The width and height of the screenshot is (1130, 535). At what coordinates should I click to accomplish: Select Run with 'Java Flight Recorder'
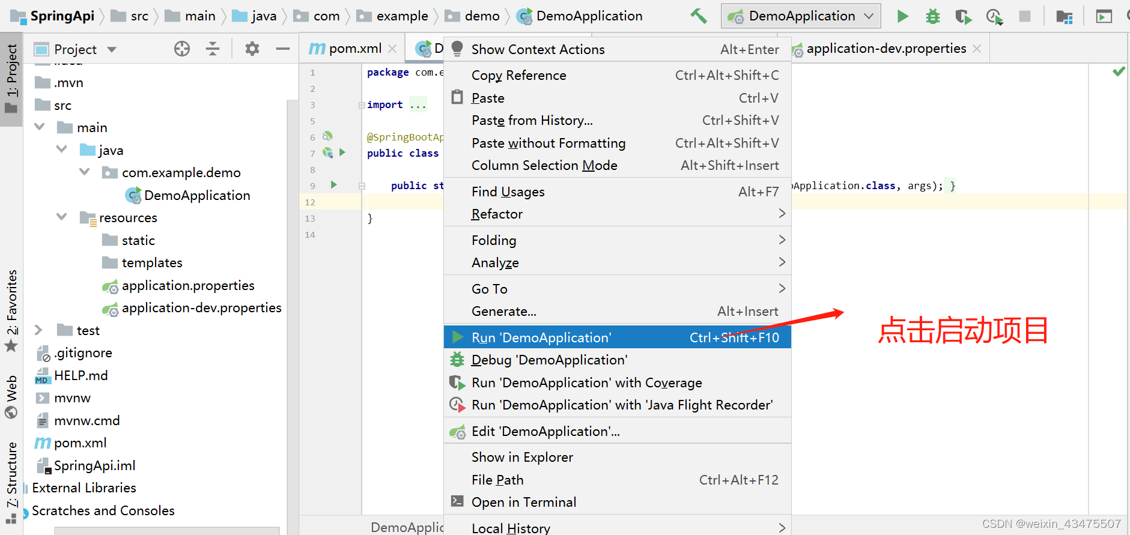point(617,405)
